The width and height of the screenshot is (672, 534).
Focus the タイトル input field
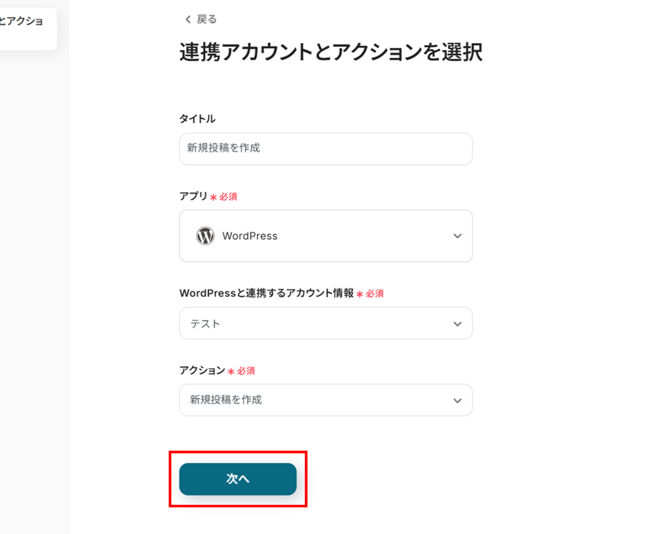pos(325,149)
